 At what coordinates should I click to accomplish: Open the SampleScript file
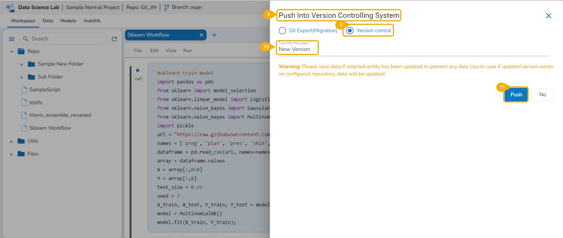point(45,90)
